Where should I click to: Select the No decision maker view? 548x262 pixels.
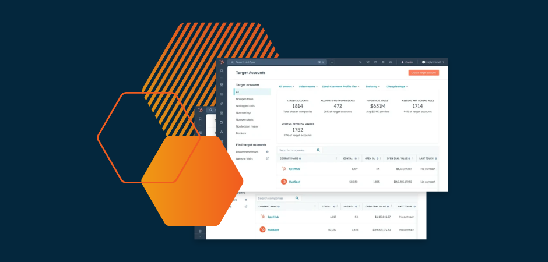247,126
